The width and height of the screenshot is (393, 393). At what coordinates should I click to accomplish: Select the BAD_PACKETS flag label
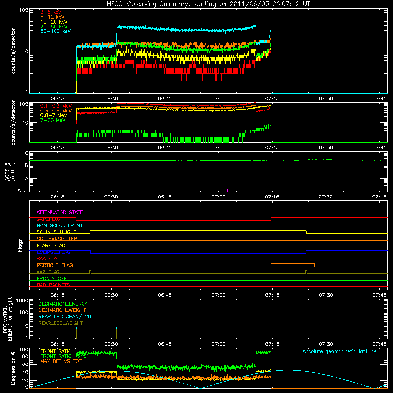54,285
